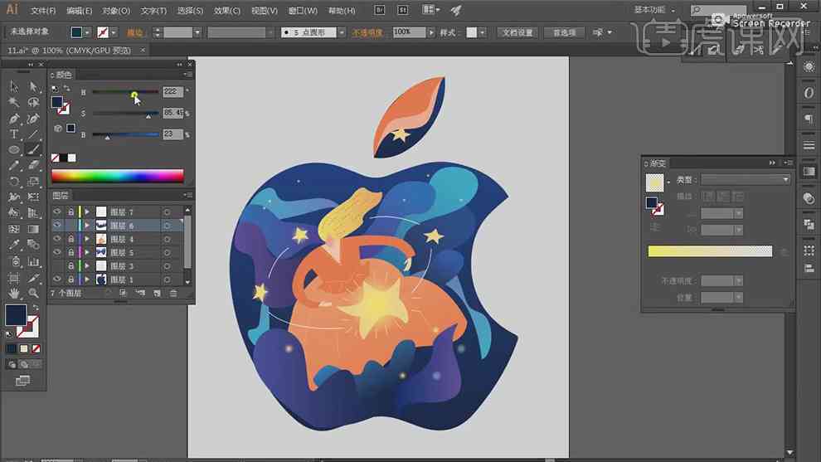Select the Zoom tool

pos(33,293)
